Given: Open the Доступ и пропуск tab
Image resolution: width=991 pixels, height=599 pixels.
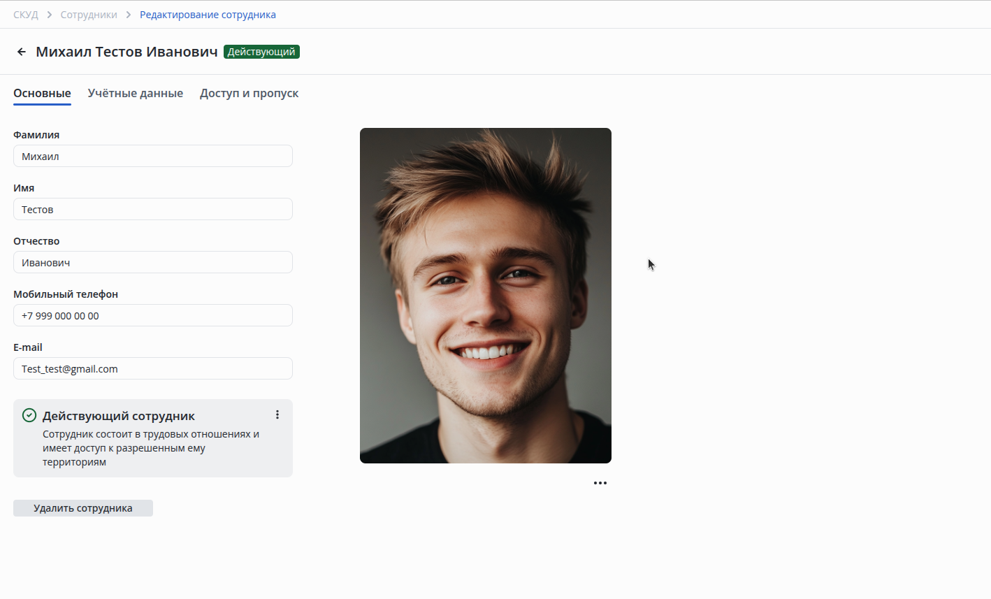Looking at the screenshot, I should [x=249, y=93].
